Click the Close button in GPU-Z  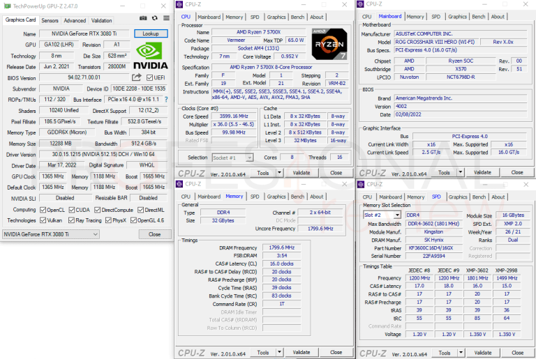click(x=154, y=234)
